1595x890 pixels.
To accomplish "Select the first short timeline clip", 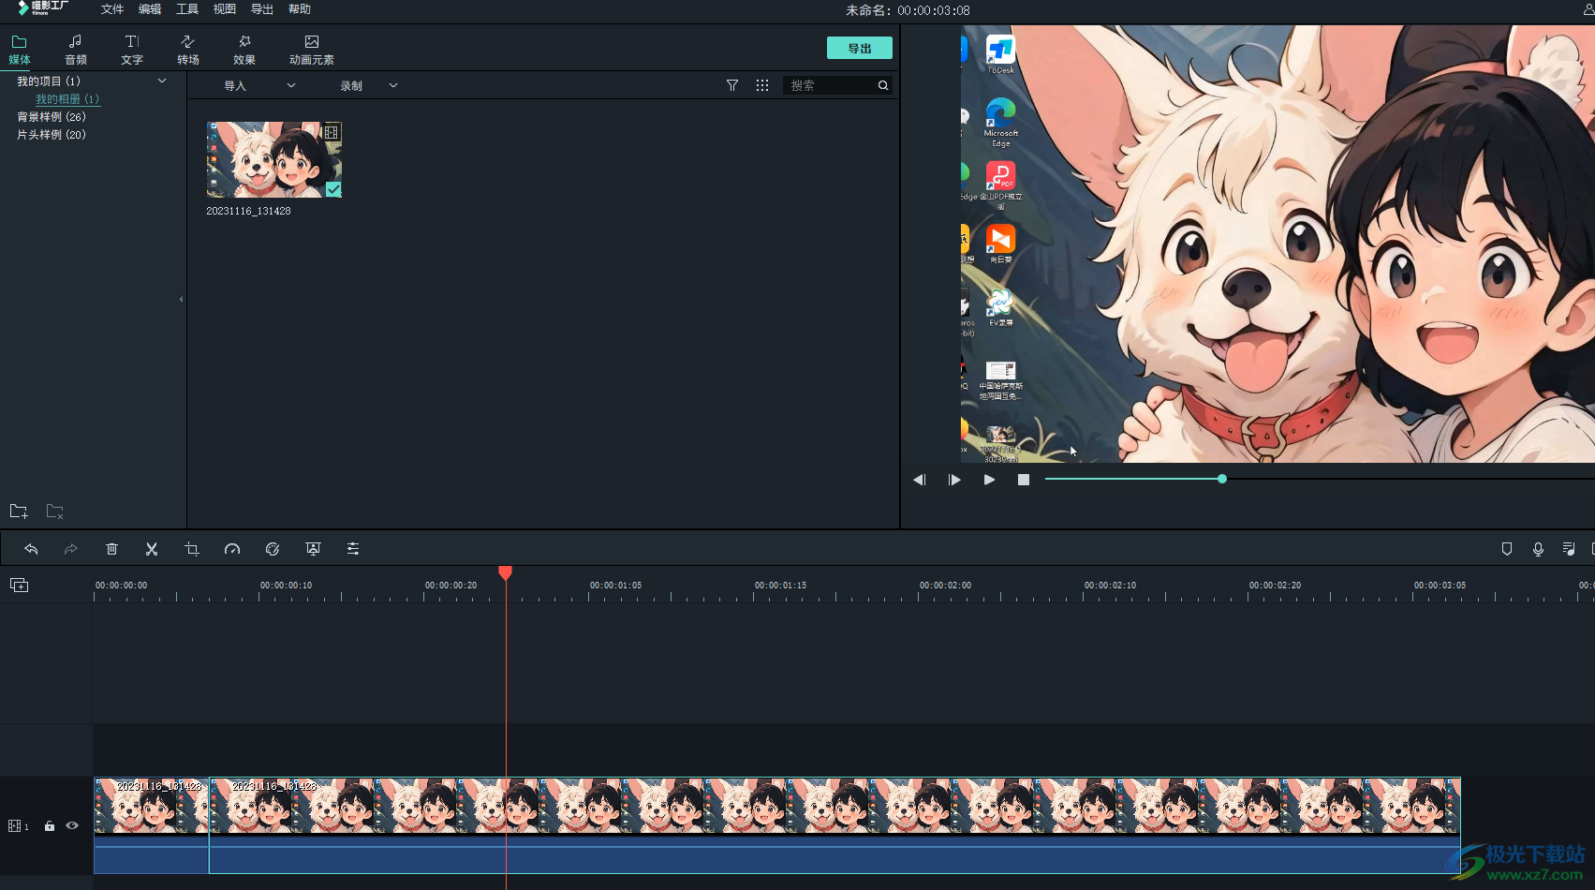I will coord(152,824).
